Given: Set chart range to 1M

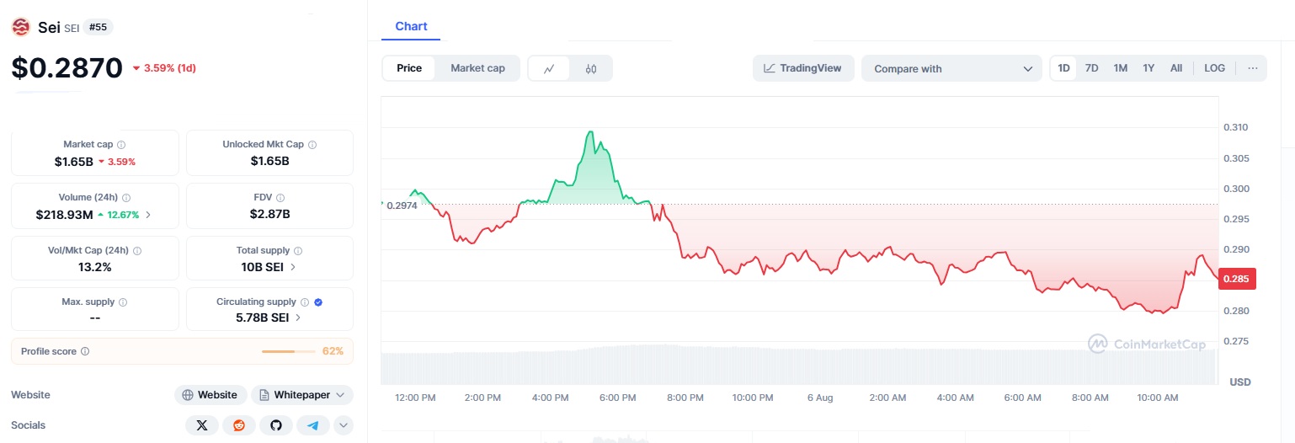Looking at the screenshot, I should (x=1120, y=68).
